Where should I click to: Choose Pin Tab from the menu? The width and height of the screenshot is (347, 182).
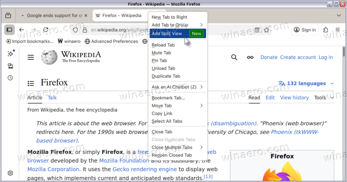pyautogui.click(x=178, y=61)
